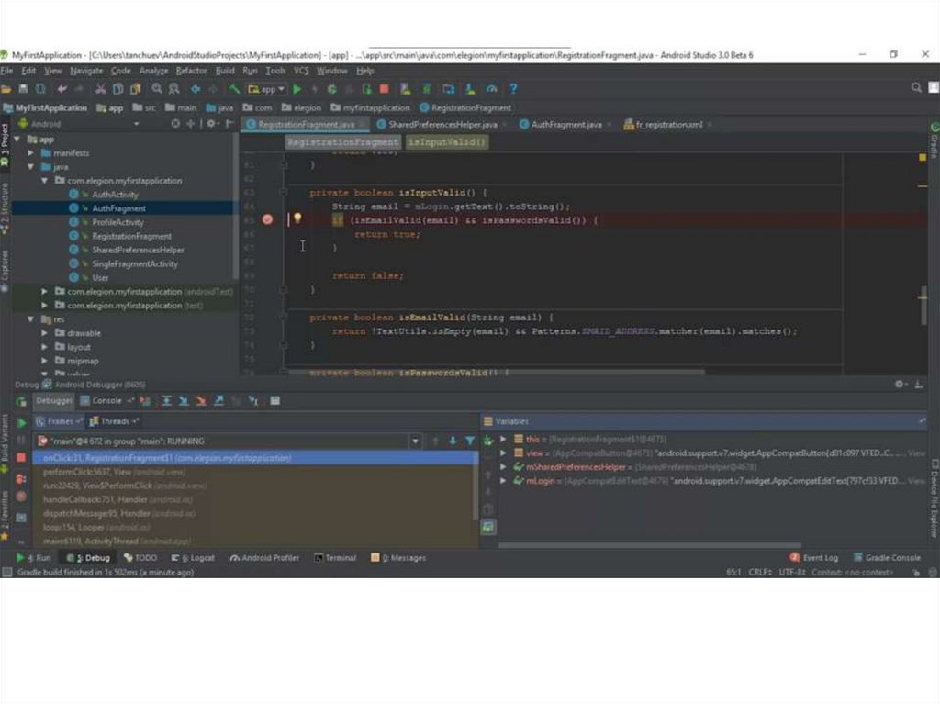The height and width of the screenshot is (704, 940).
Task: Stop the debug session in Debug sidebar
Action: click(21, 457)
